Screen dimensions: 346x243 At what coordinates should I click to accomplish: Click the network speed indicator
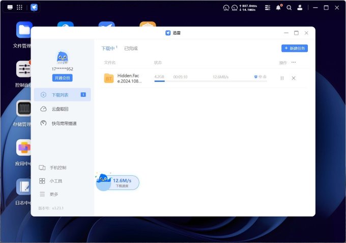[248, 8]
